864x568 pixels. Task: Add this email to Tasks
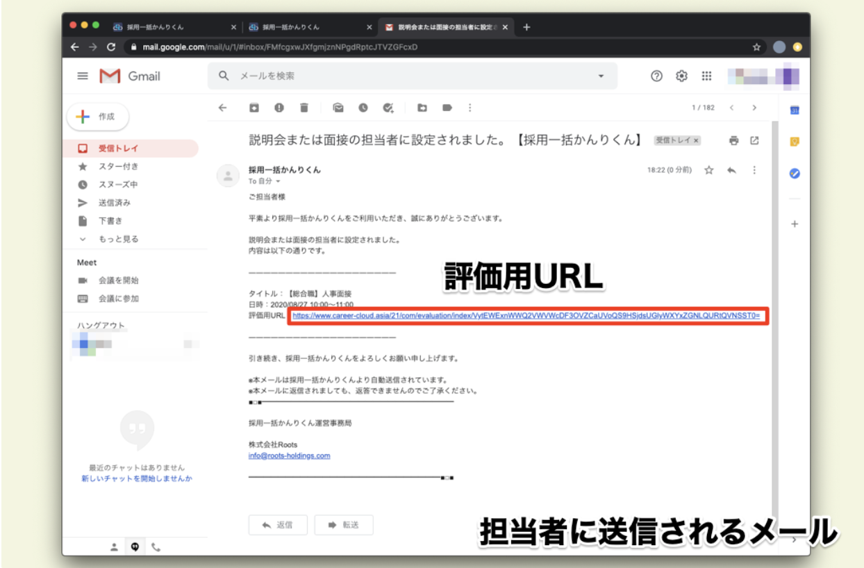click(388, 108)
